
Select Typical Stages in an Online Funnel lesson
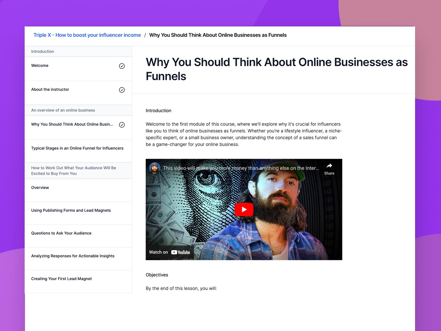click(77, 148)
